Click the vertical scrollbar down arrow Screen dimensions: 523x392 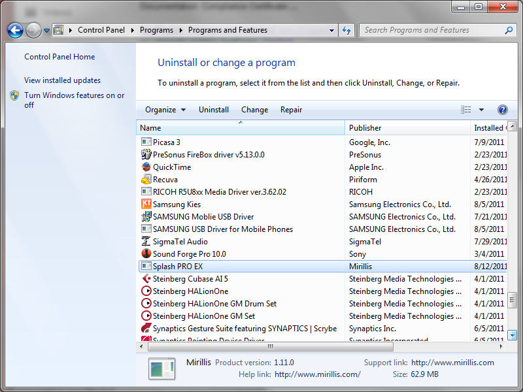point(512,335)
